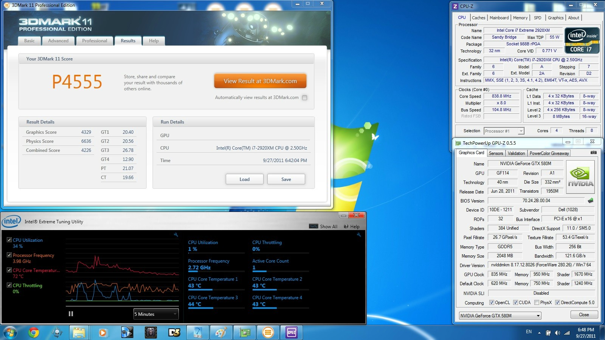Image resolution: width=605 pixels, height=340 pixels.
Task: Click View Result at 3DMark.com button
Action: [260, 81]
